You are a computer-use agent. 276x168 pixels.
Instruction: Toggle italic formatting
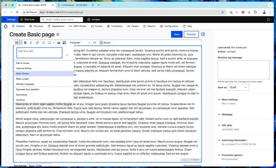31,43
